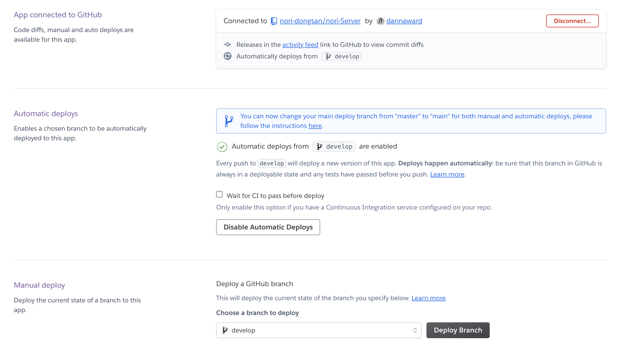Click Disable Automatic Deploys button
620x347 pixels.
click(x=268, y=227)
